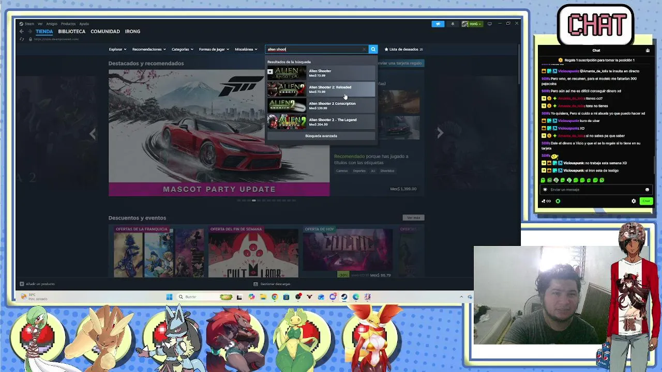Clear the search field with the X icon

click(x=364, y=49)
